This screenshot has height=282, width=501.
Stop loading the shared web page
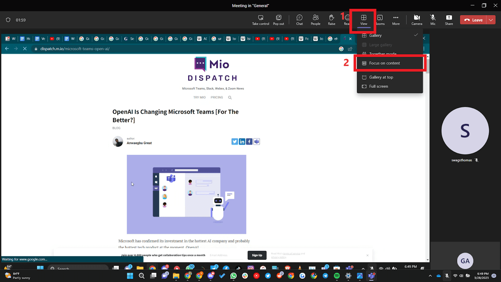tap(25, 49)
